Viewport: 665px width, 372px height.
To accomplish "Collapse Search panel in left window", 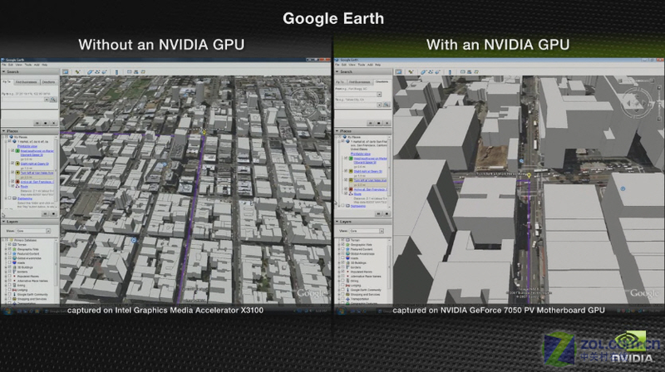I will (3, 71).
